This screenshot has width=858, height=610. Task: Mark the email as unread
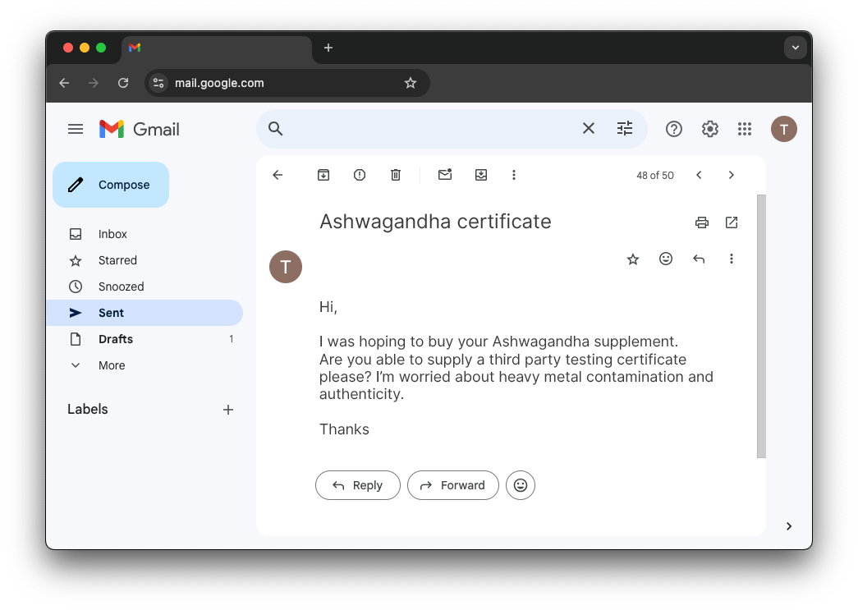(x=445, y=175)
